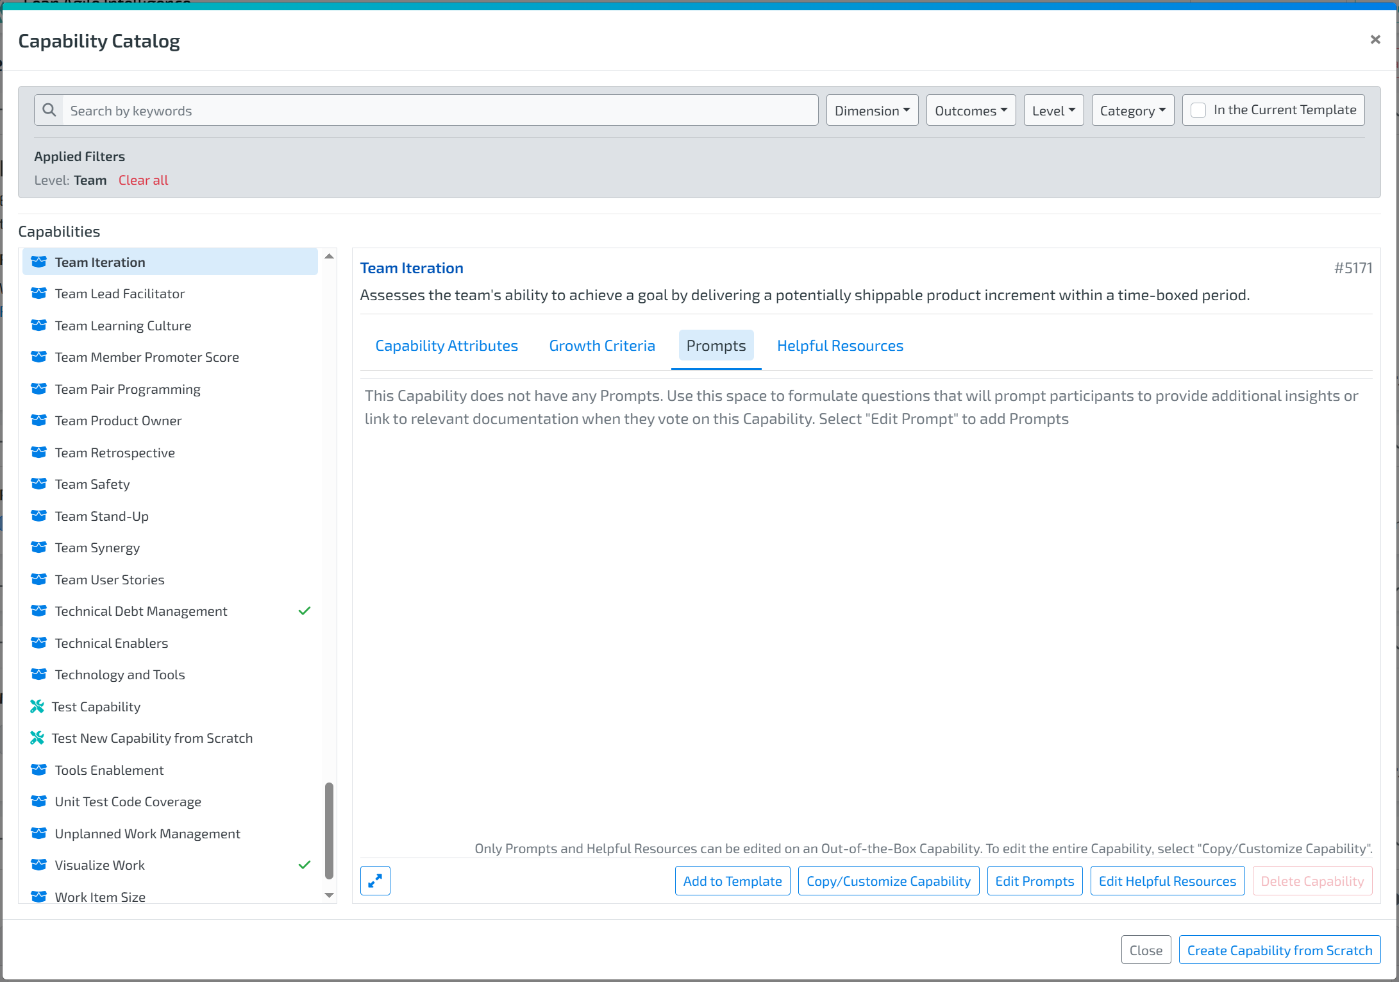Enable the In the Current Template checkbox

coord(1198,110)
